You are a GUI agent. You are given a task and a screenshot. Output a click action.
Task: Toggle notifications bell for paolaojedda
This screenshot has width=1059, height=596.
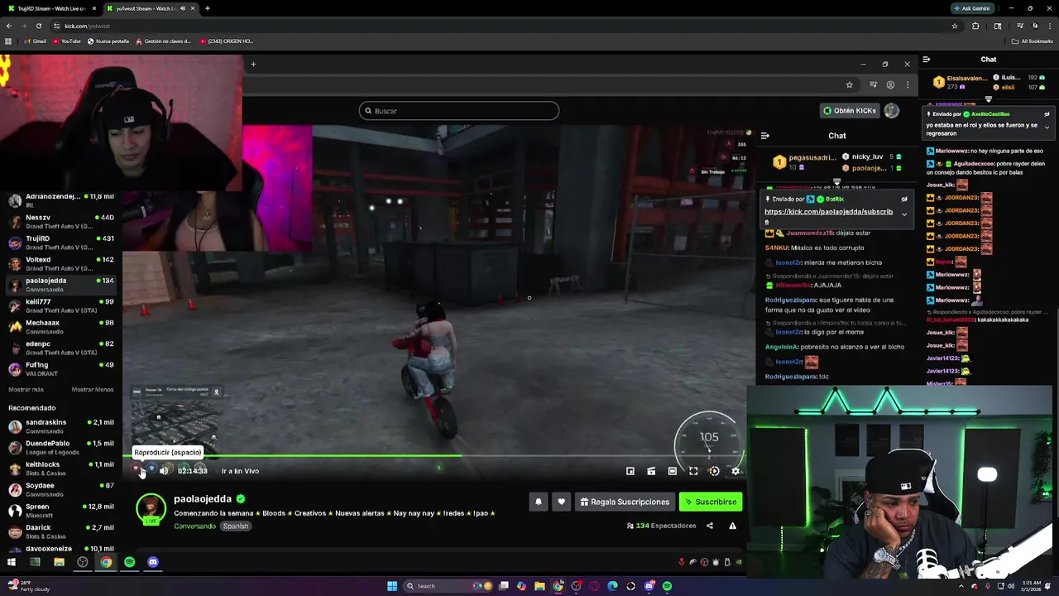pyautogui.click(x=539, y=502)
